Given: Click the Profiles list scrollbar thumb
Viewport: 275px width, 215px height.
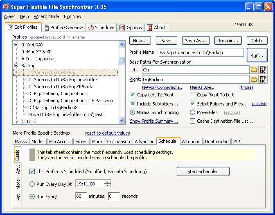Looking at the screenshot, I should click(x=122, y=60).
